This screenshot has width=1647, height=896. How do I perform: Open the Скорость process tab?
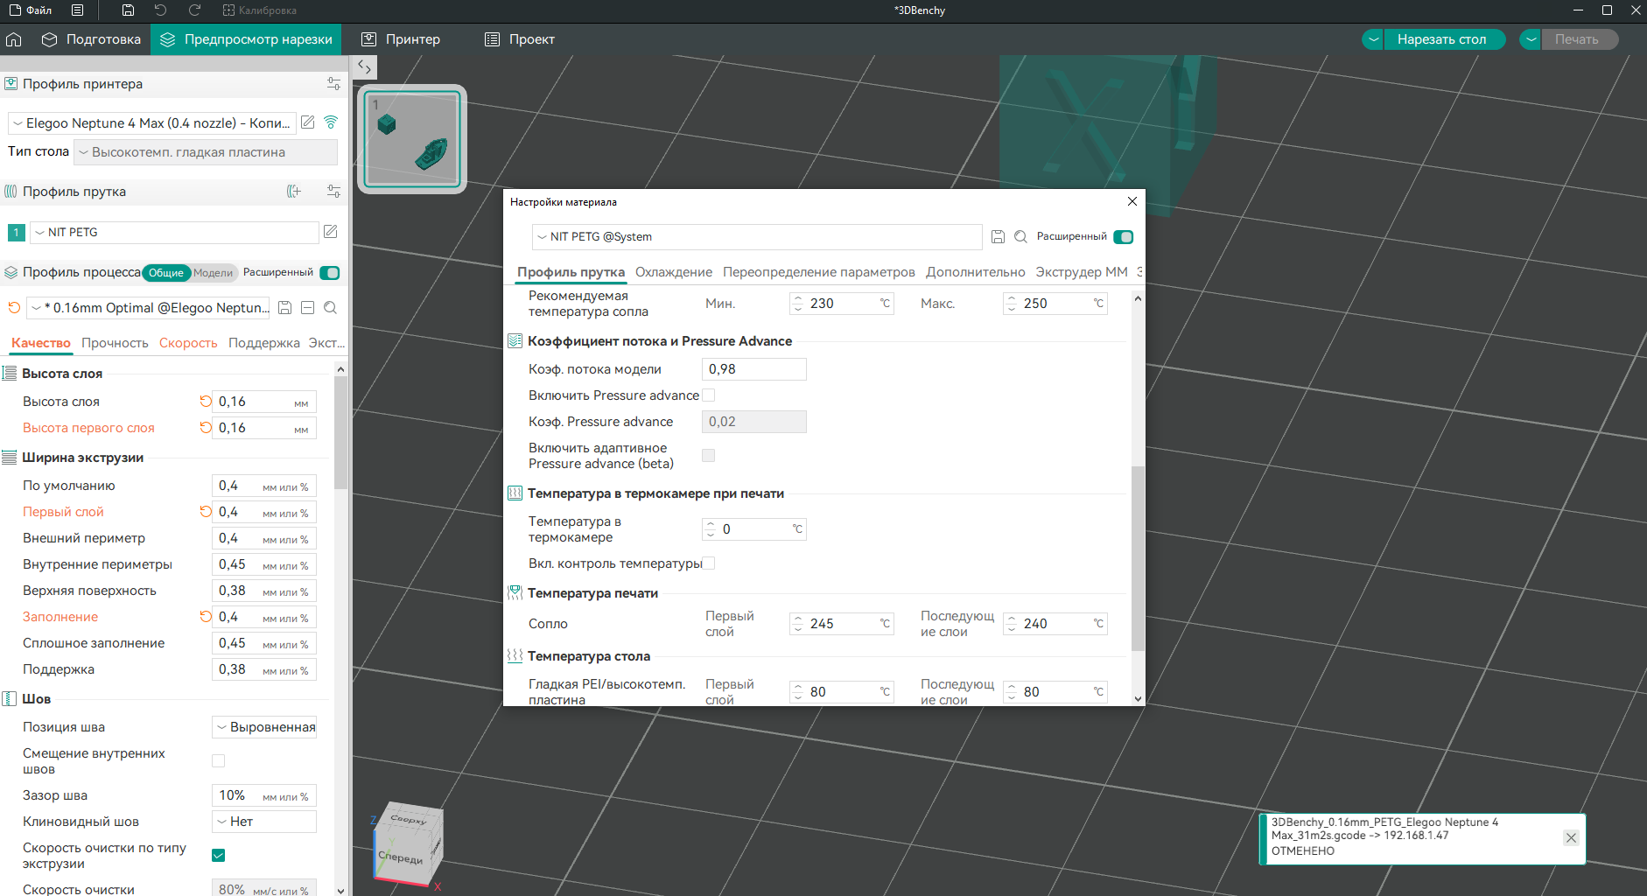click(x=188, y=343)
